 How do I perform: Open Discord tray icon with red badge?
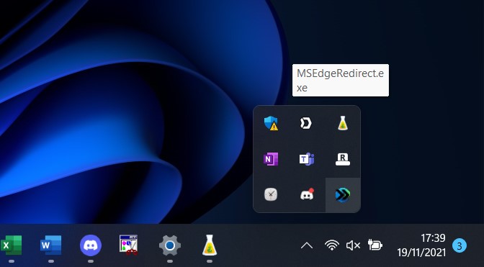[307, 194]
